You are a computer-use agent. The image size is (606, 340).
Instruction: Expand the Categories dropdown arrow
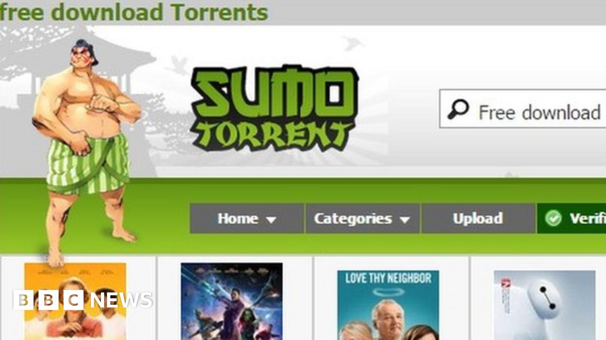click(404, 220)
